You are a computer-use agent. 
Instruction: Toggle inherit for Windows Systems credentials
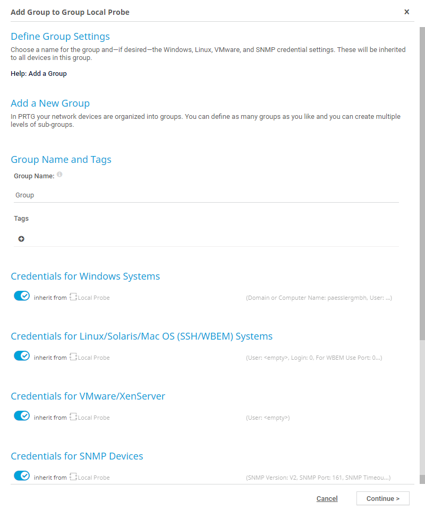click(x=22, y=296)
